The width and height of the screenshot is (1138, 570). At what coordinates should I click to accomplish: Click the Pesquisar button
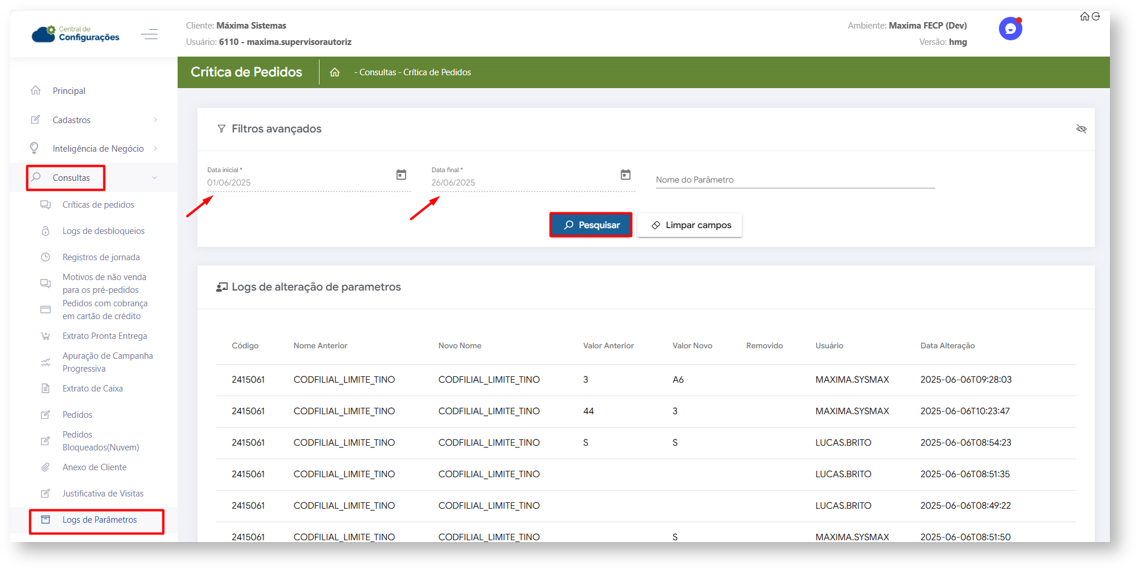tap(591, 225)
